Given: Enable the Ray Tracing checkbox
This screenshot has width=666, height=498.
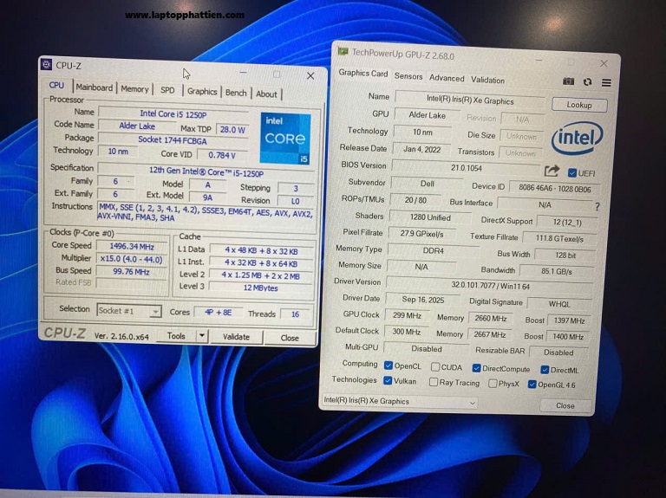Looking at the screenshot, I should 433,382.
